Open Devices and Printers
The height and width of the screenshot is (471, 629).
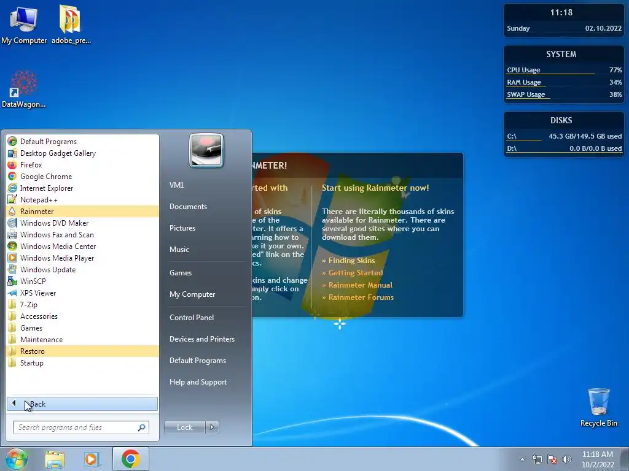[x=201, y=339]
